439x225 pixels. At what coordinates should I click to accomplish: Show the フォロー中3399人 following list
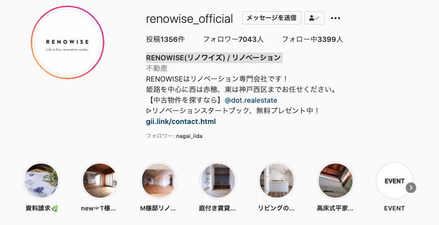coord(312,39)
